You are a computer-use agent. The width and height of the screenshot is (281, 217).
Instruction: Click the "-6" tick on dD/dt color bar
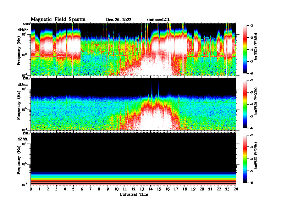pos(251,128)
